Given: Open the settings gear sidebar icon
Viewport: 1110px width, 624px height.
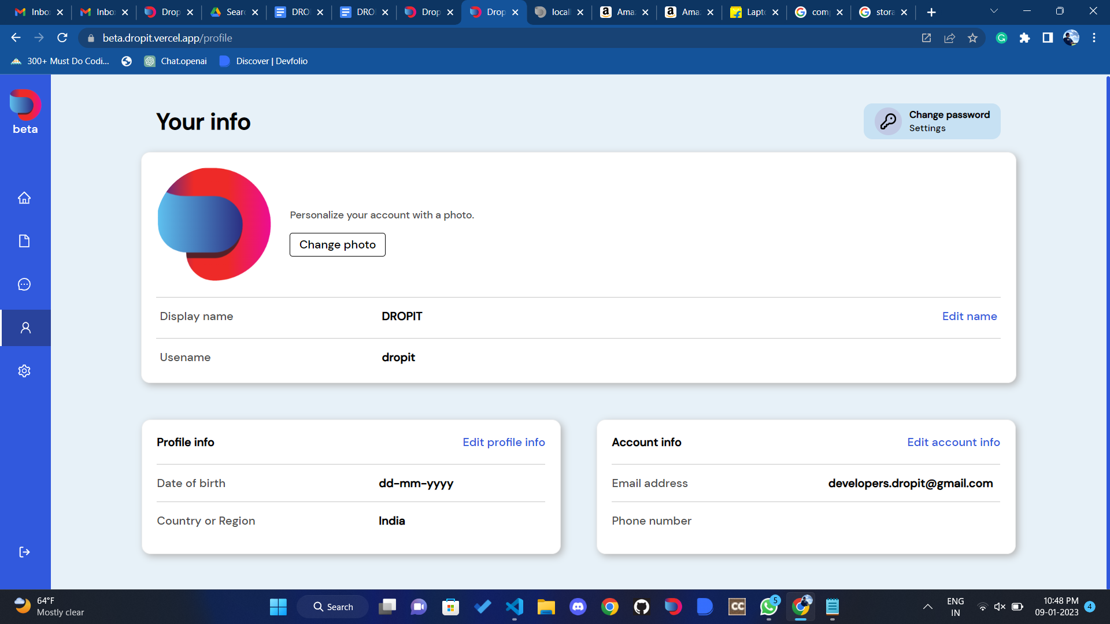Looking at the screenshot, I should click(24, 371).
